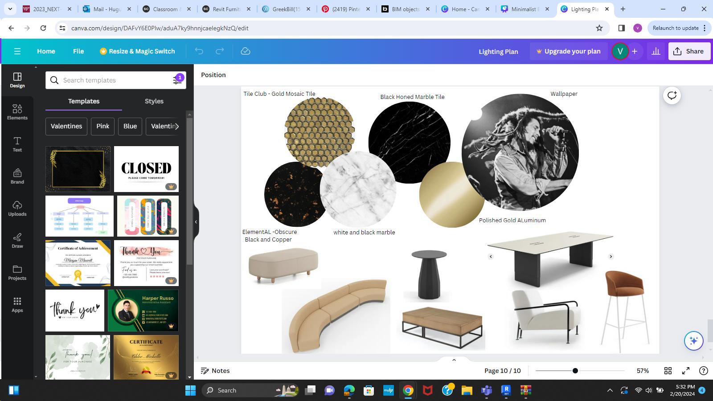Open the V account avatar in Canva header

click(620, 51)
